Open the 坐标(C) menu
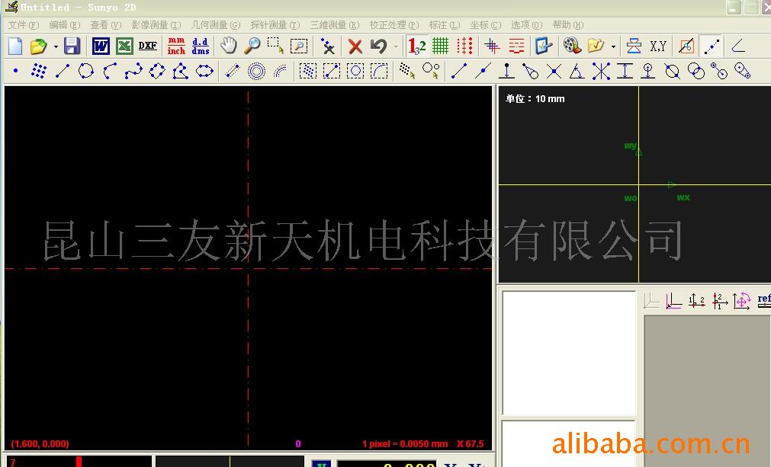 [485, 25]
